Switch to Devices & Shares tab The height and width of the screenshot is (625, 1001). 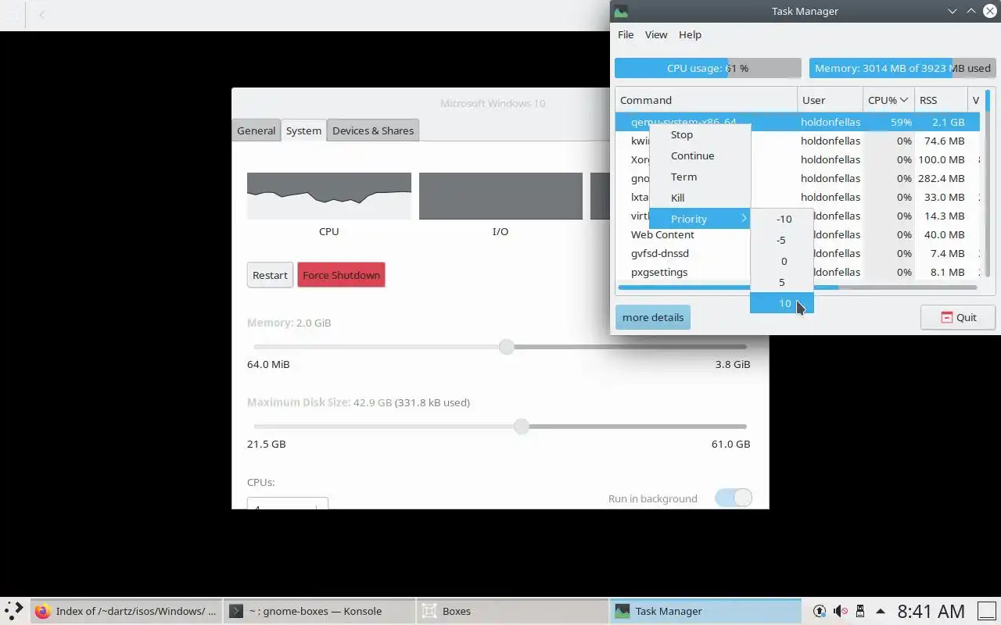coord(373,130)
